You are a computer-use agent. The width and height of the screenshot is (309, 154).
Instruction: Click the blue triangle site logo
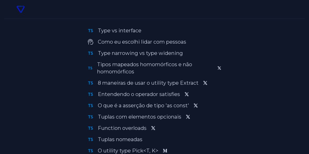point(21,9)
